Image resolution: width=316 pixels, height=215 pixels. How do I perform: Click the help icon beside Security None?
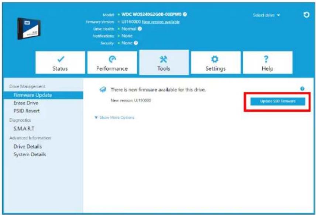tap(136, 43)
